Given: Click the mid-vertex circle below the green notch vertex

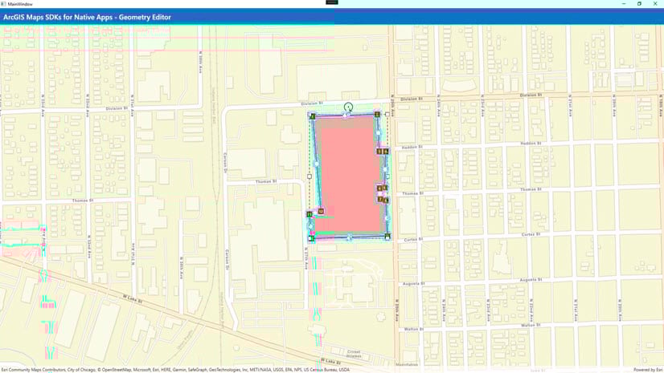Looking at the screenshot, I should [310, 227].
